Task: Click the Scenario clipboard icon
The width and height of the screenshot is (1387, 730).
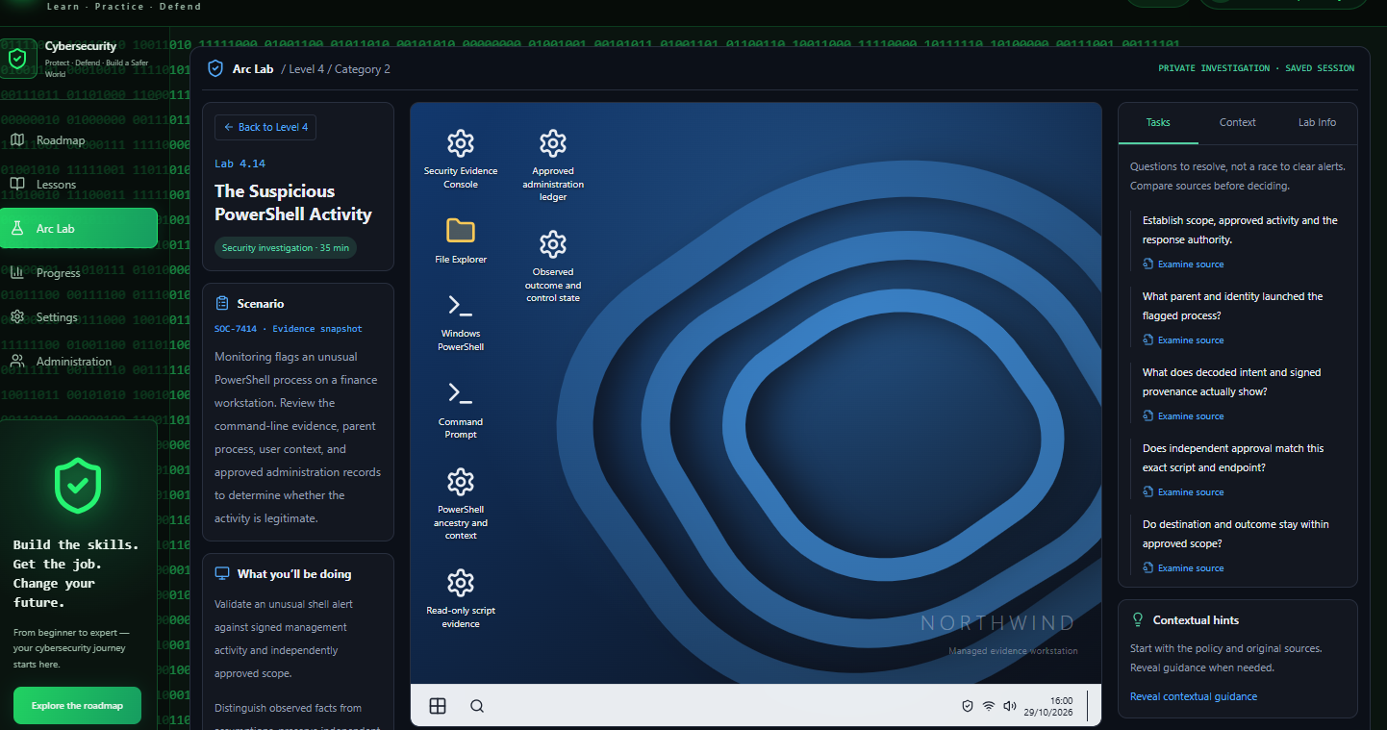Action: click(x=222, y=303)
